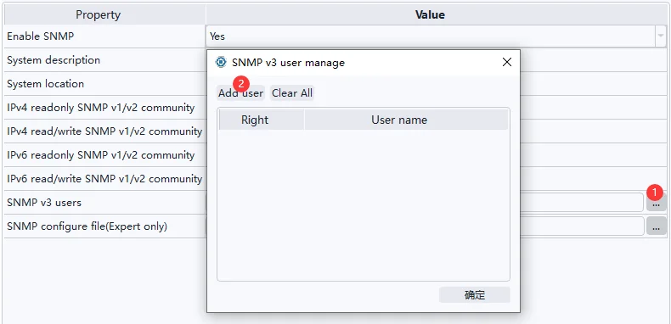This screenshot has width=671, height=324.
Task: Open SNMP configure file ellipsis button
Action: point(656,226)
